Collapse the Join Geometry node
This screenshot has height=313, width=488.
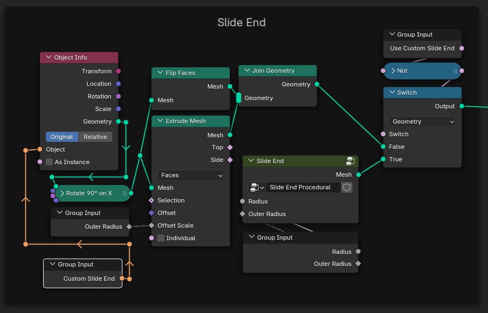pos(247,71)
